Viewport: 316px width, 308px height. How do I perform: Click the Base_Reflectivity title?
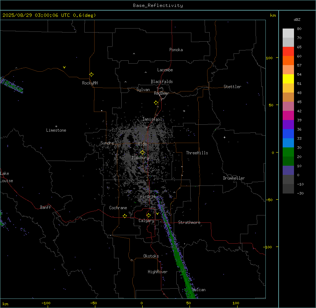tap(158, 5)
